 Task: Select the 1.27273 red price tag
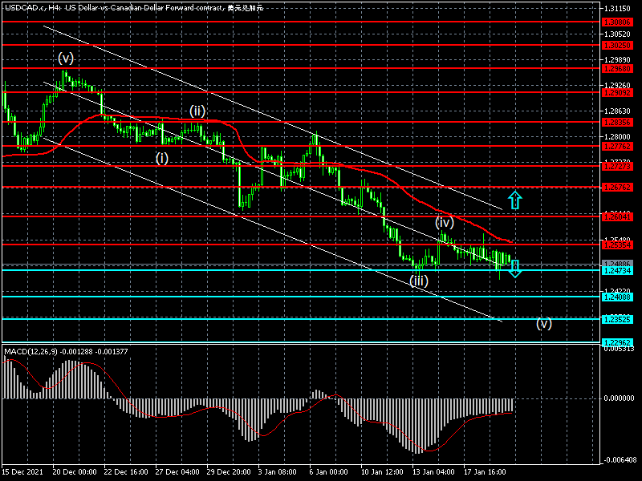coord(617,167)
